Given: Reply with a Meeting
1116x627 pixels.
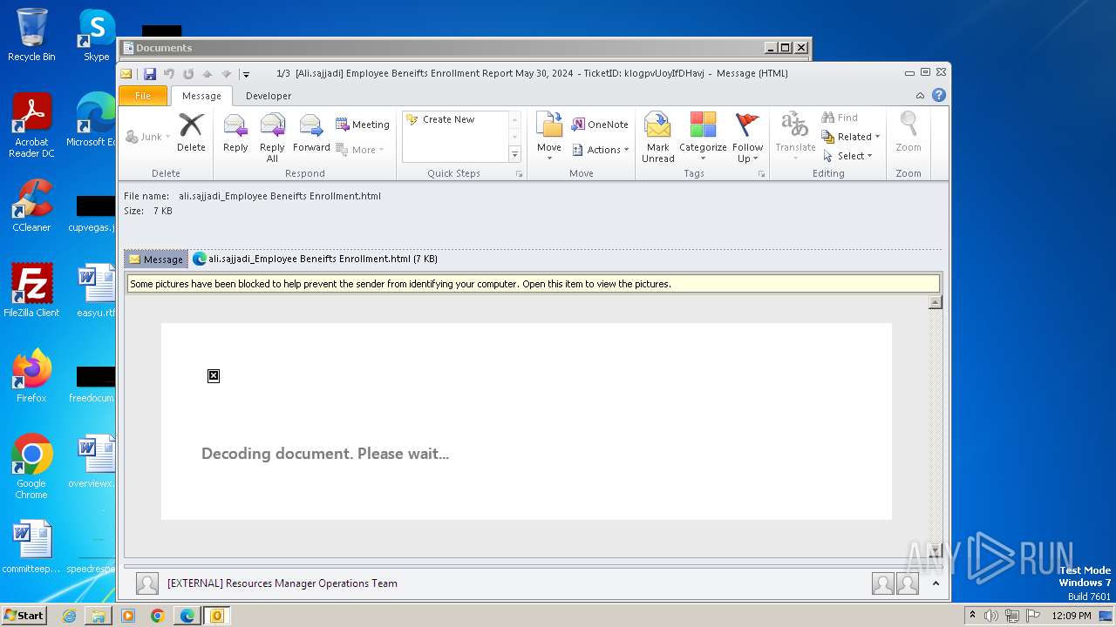Looking at the screenshot, I should pyautogui.click(x=363, y=125).
